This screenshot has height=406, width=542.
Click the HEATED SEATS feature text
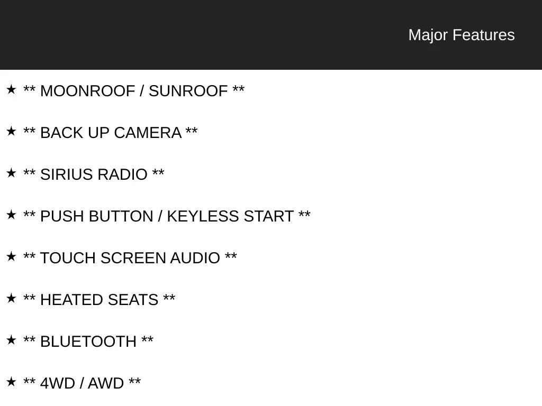pos(99,300)
